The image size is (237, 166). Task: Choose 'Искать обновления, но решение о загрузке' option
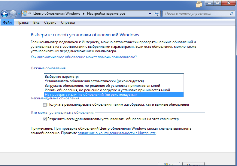(x=114, y=90)
